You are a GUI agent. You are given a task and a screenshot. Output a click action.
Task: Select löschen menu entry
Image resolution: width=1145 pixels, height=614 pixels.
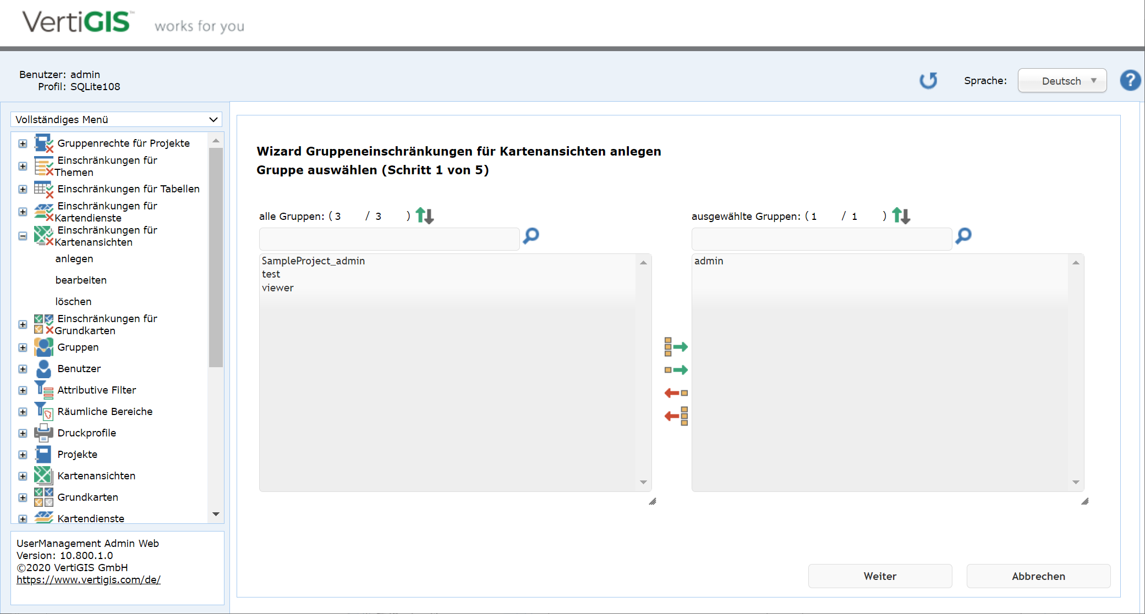pyautogui.click(x=73, y=301)
